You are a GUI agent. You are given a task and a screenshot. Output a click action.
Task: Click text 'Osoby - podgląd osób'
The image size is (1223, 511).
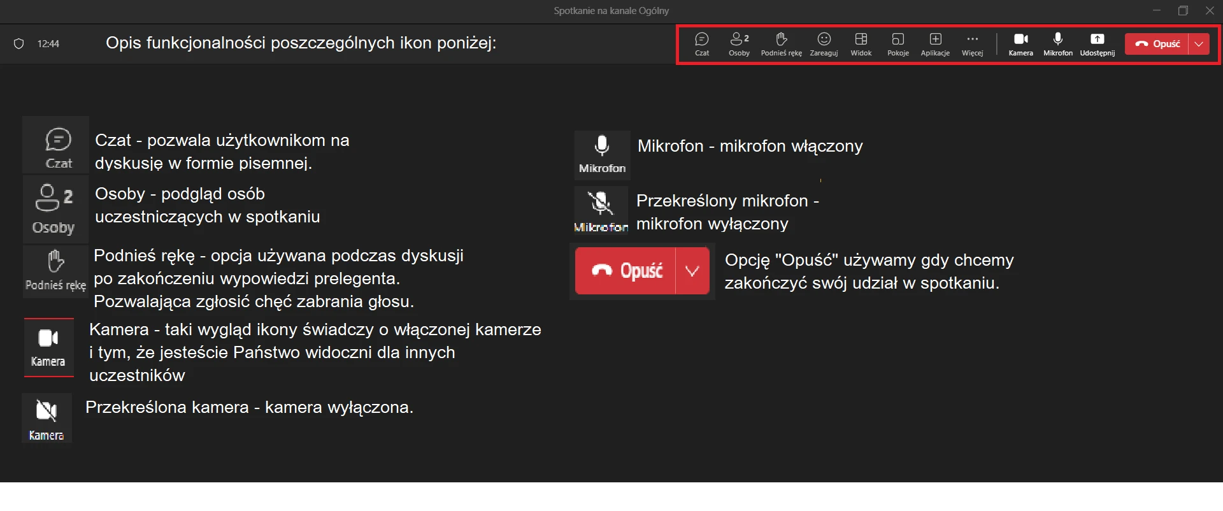180,194
